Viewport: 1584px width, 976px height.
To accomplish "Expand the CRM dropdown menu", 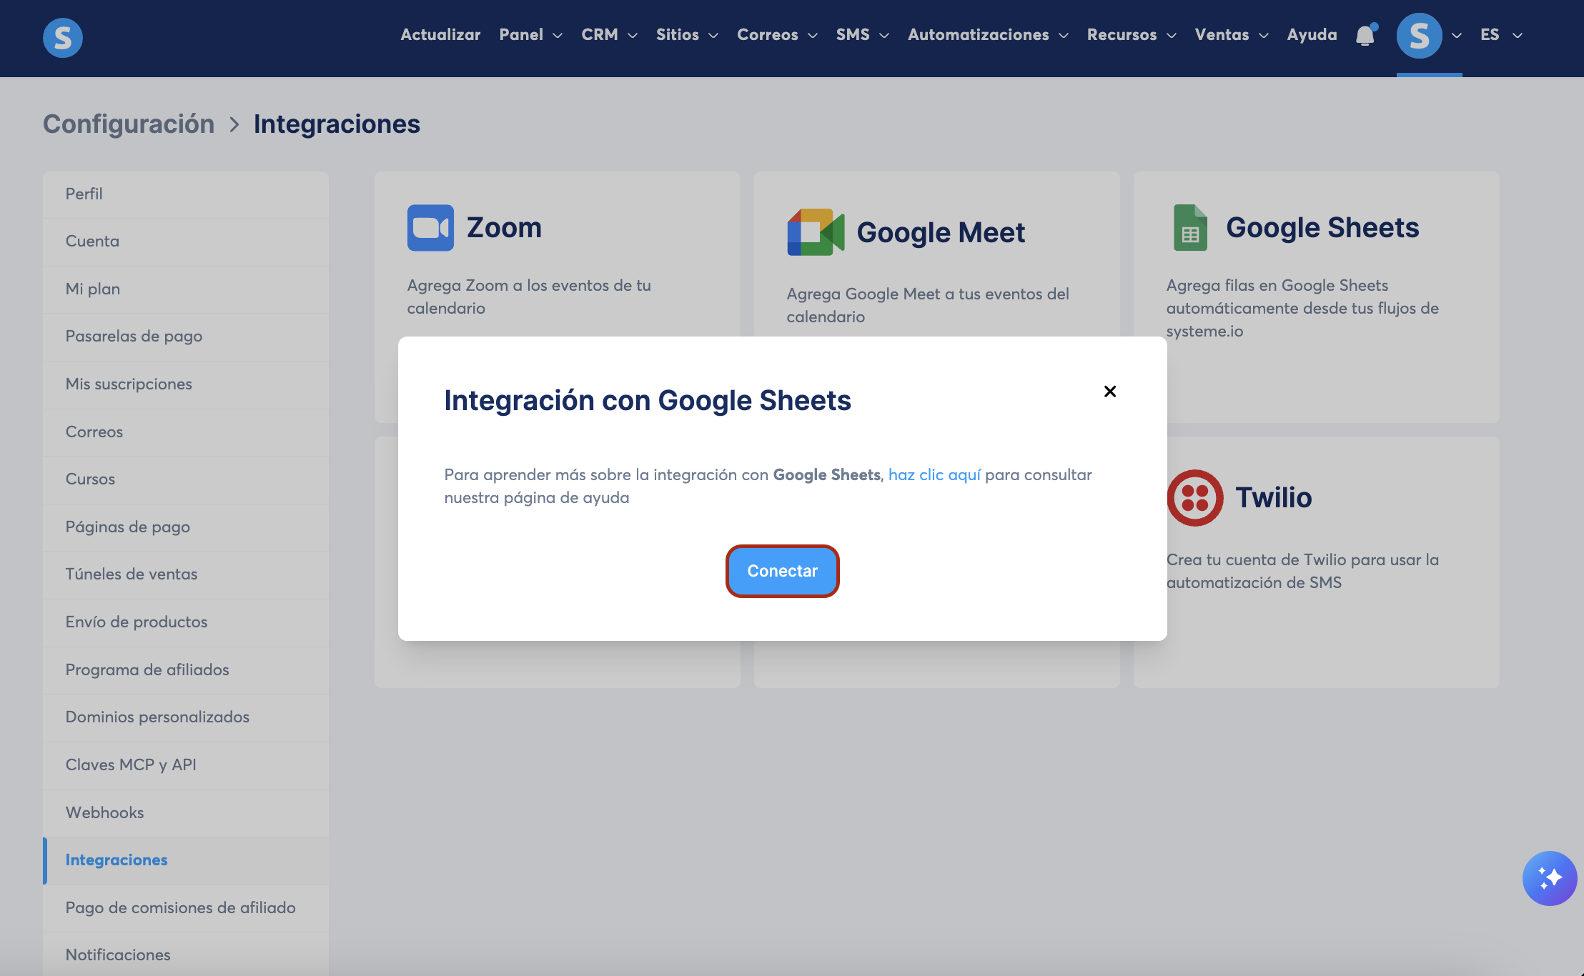I will (609, 34).
